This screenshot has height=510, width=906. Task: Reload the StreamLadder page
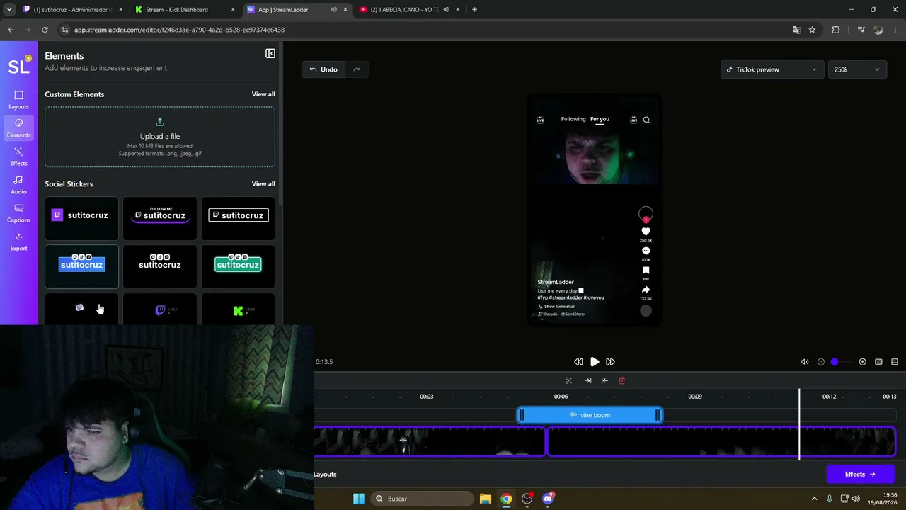(45, 30)
